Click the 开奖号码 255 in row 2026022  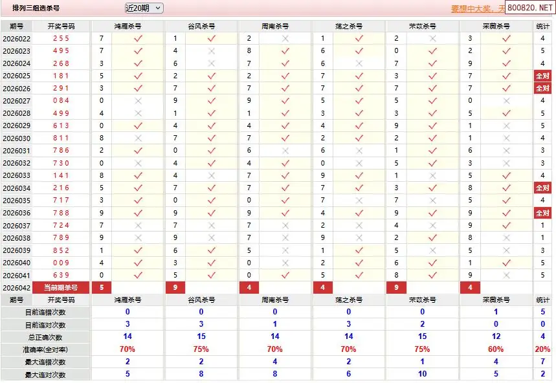point(61,38)
